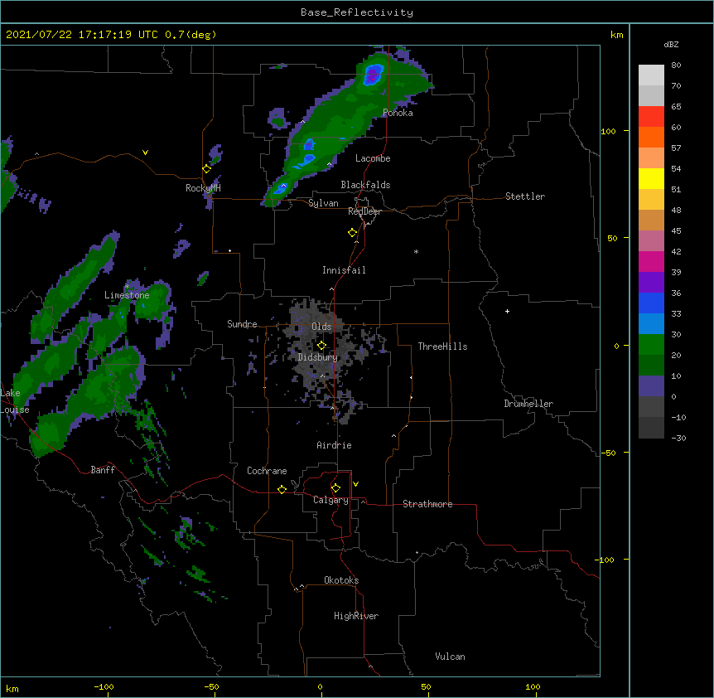This screenshot has height=698, width=714.
Task: Click the Vulcan town label
Action: tap(450, 657)
